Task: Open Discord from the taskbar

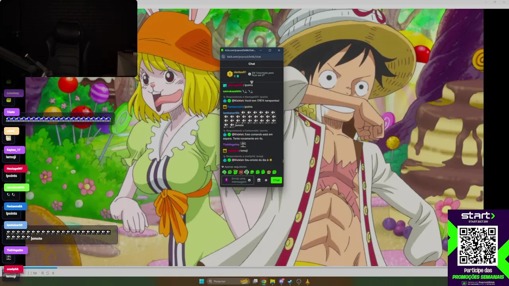Action: point(282,281)
